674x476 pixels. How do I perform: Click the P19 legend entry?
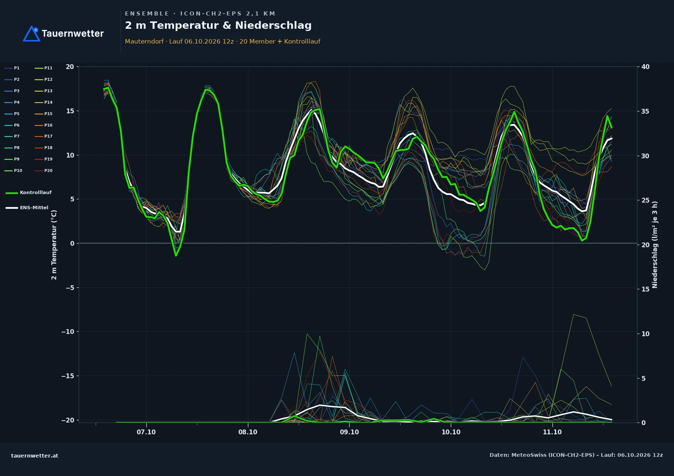(x=44, y=159)
